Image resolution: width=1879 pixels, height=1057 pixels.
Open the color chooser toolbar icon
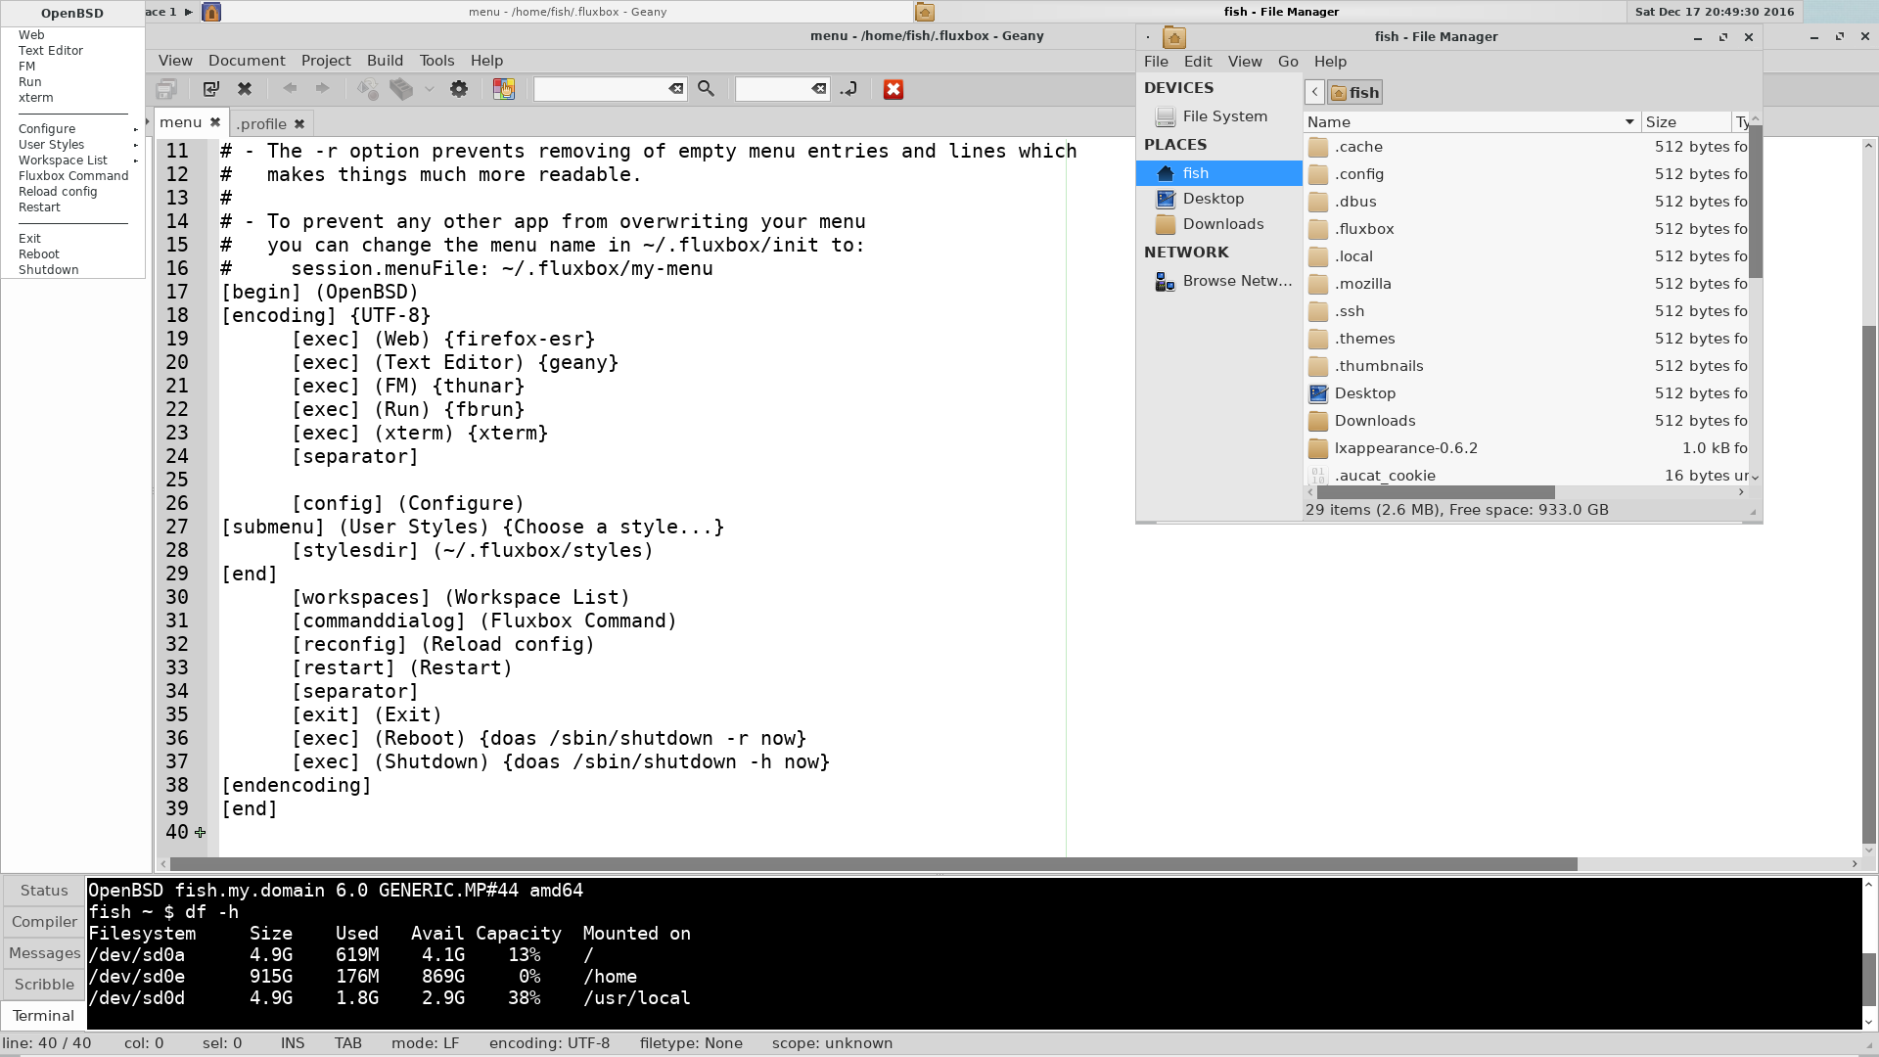coord(504,89)
